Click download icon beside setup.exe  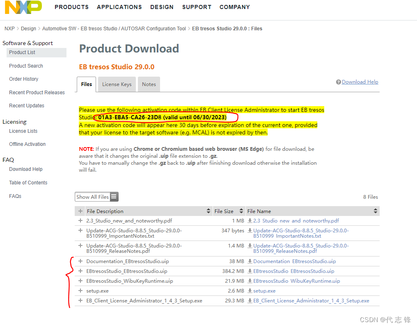point(250,291)
